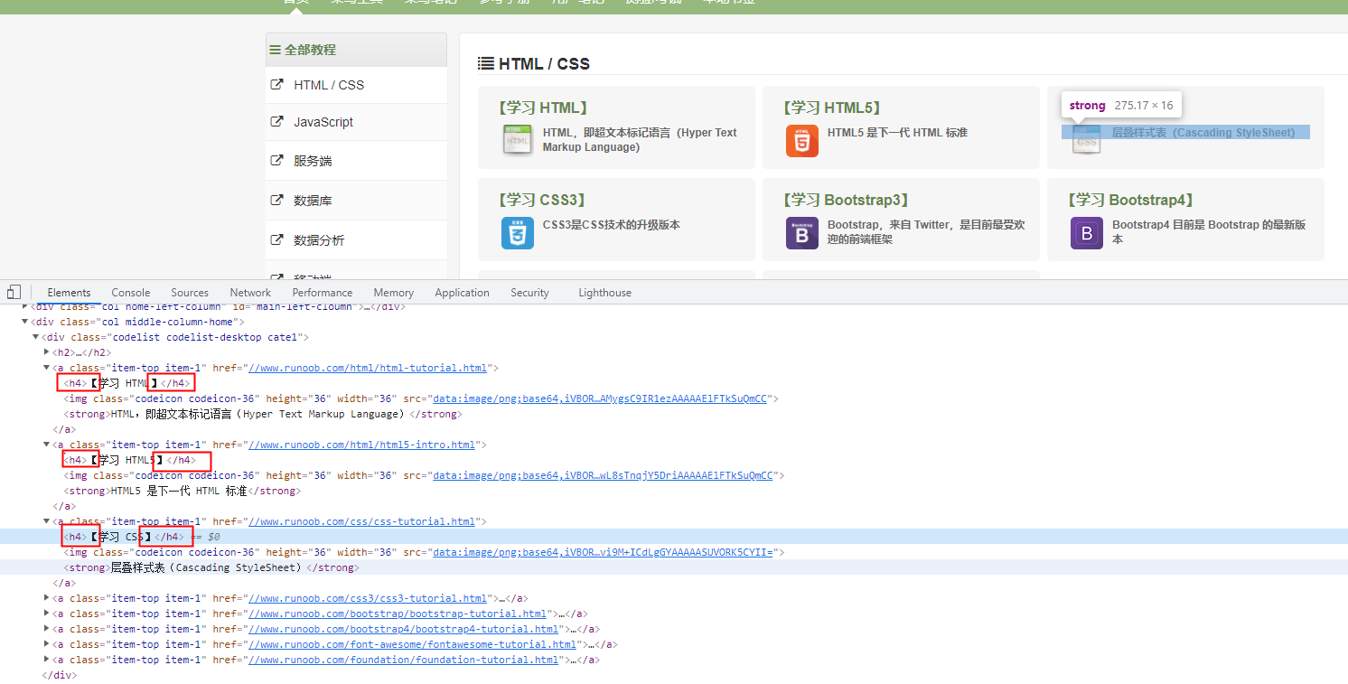Click the CSS icon under the strong tooltip
1348x684 pixels.
click(1087, 140)
